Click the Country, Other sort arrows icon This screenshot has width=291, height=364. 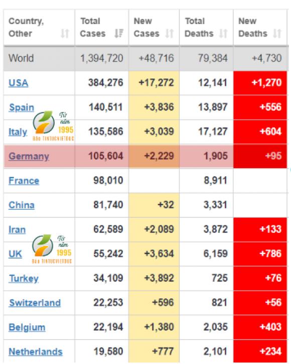(x=65, y=34)
